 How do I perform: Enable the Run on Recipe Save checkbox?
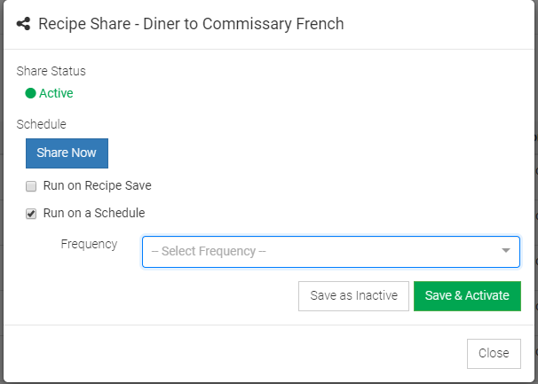click(31, 186)
